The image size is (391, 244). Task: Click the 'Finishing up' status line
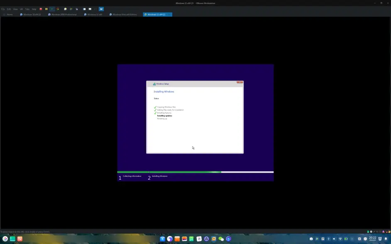pyautogui.click(x=162, y=119)
